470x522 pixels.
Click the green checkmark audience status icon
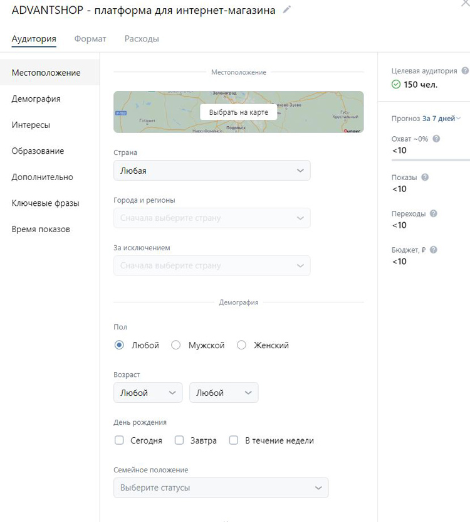point(396,85)
